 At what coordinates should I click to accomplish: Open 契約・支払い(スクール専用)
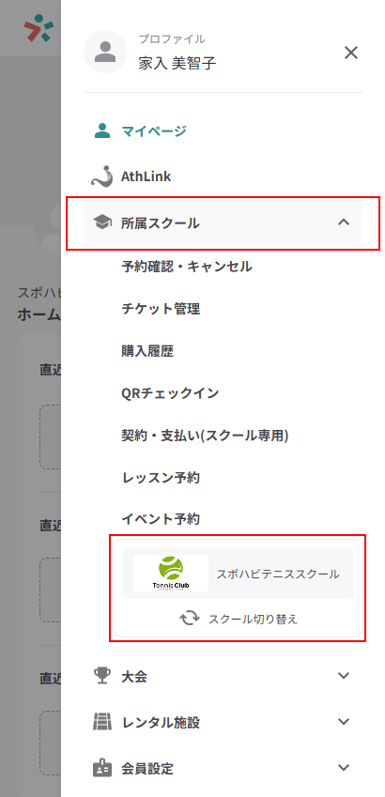(205, 435)
